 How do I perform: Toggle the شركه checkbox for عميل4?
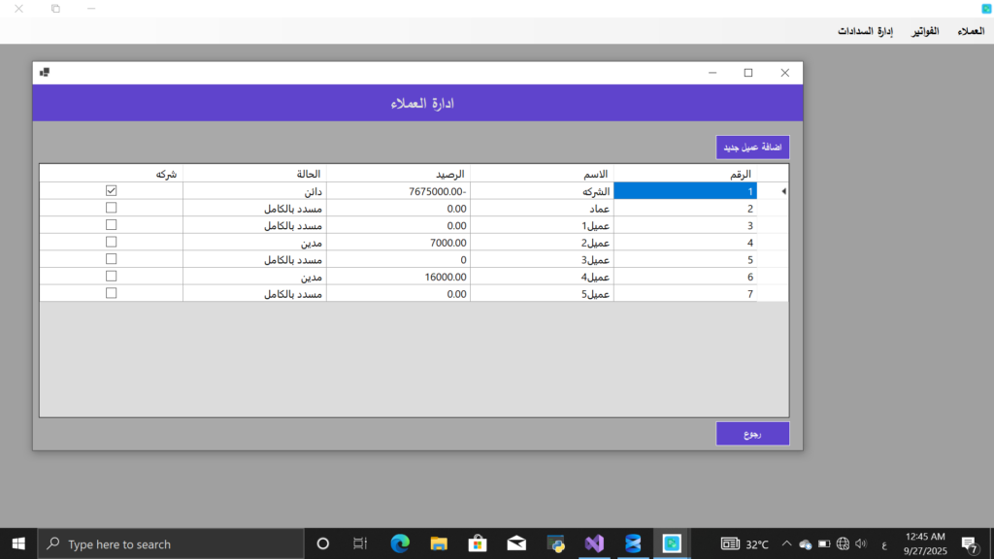pos(111,276)
